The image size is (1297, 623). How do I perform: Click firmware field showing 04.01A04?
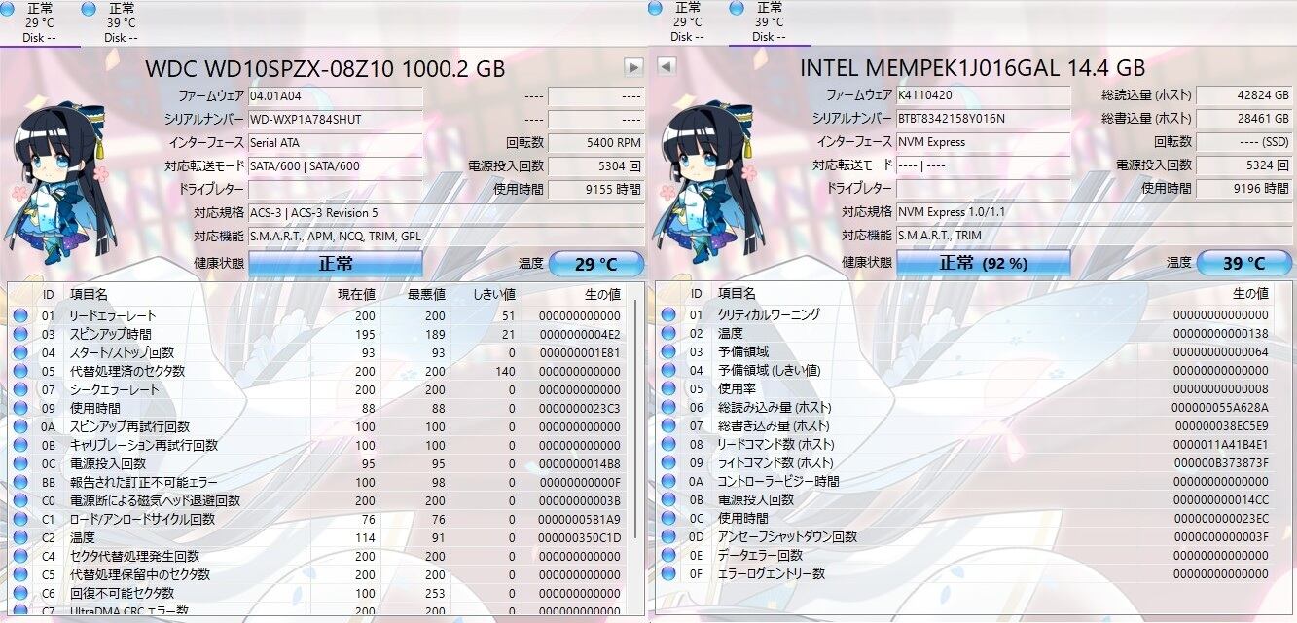pyautogui.click(x=336, y=95)
